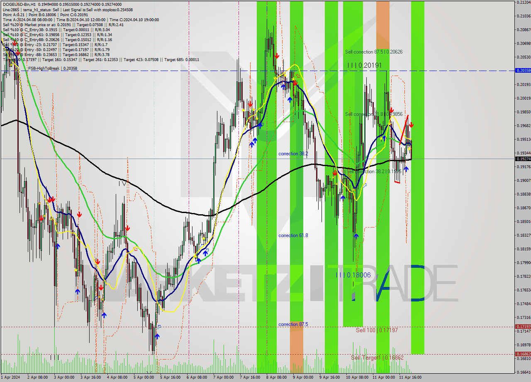Select the 'Sell correction 87.5 | 0.20626' label
The width and height of the screenshot is (531, 382).
[x=374, y=52]
